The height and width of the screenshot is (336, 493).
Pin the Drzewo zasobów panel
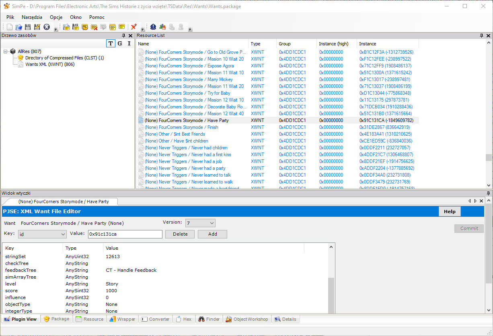coord(124,36)
